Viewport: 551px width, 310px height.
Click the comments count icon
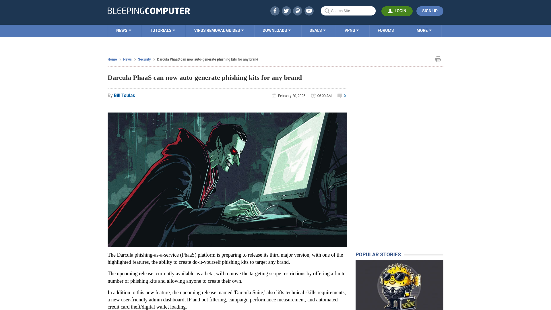coord(340,95)
